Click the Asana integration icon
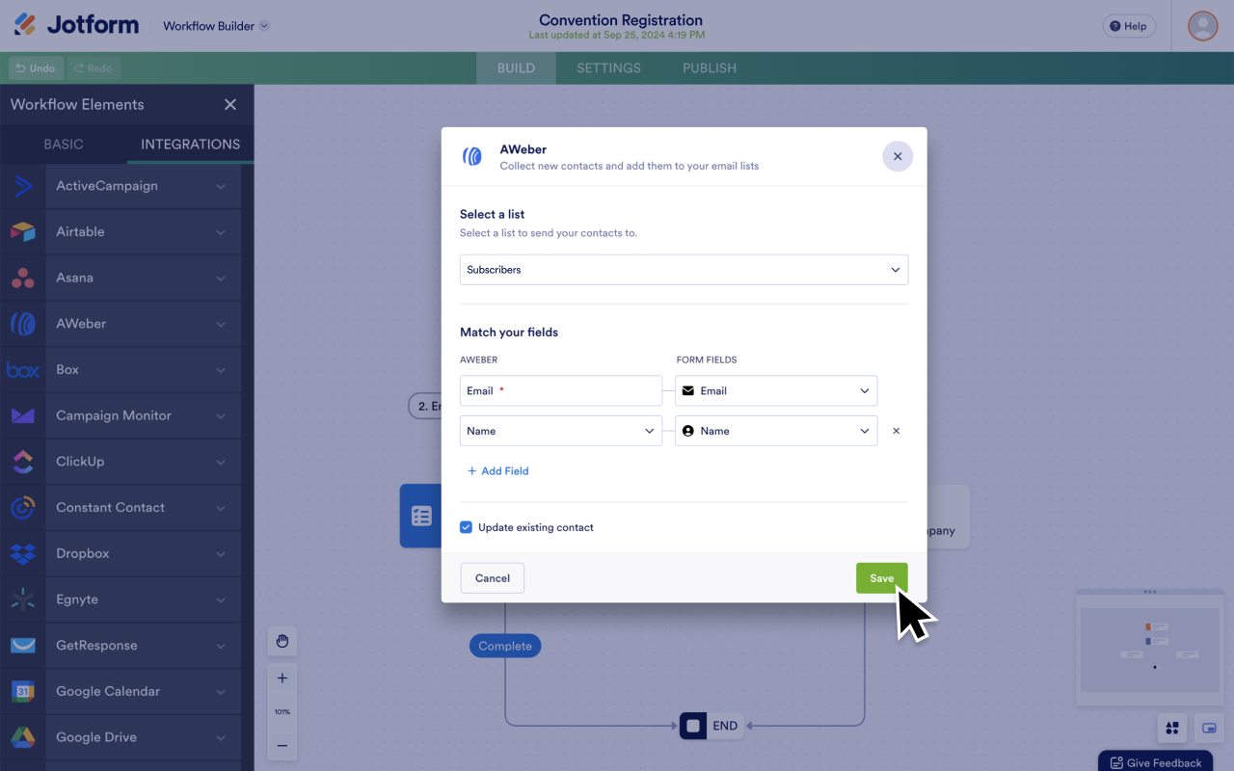This screenshot has height=771, width=1234. coord(23,278)
